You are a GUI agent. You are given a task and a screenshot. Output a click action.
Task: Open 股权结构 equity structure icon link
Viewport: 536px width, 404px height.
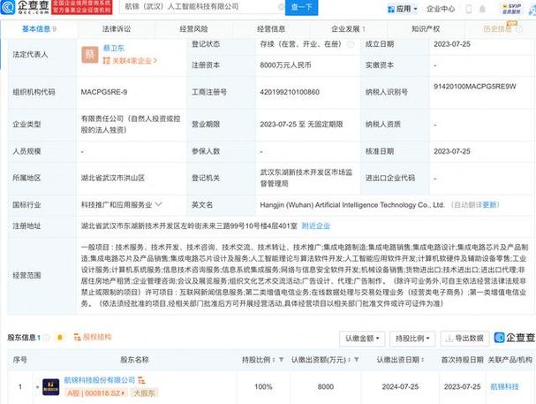[x=93, y=337]
